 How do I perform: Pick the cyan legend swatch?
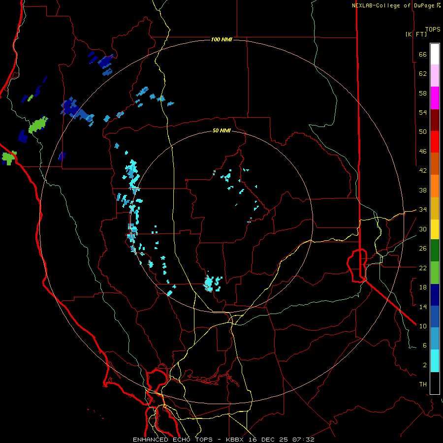point(435,361)
